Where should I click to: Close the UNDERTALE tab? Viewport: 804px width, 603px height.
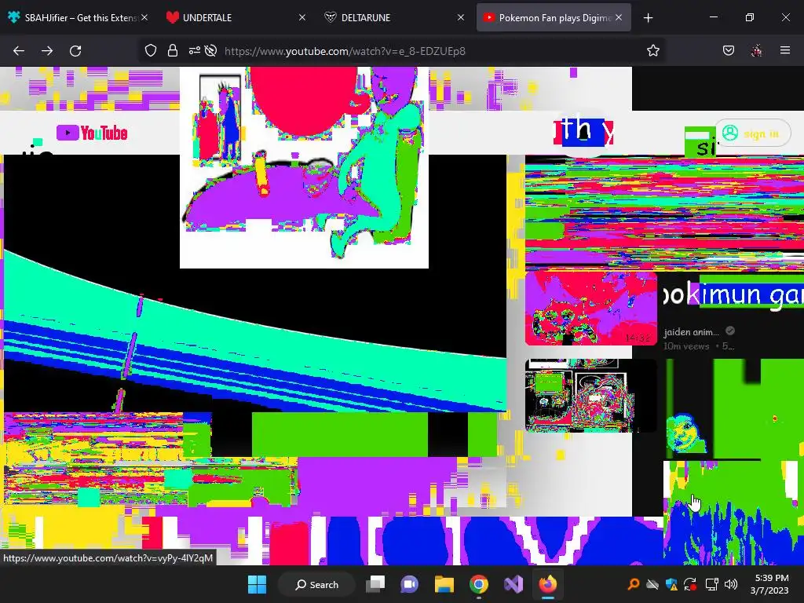pos(302,18)
